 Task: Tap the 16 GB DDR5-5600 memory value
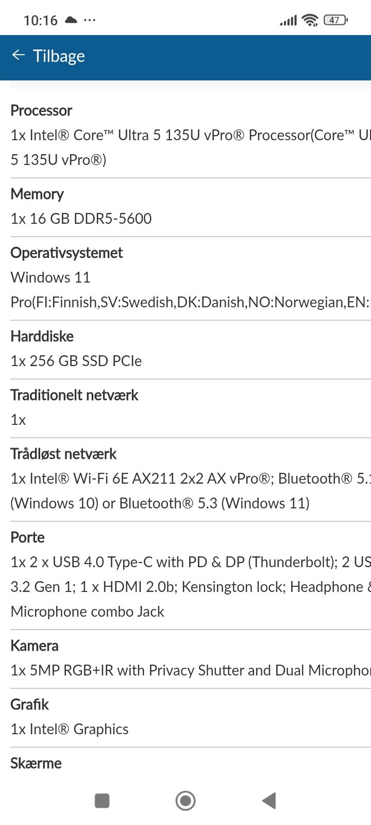pos(81,219)
